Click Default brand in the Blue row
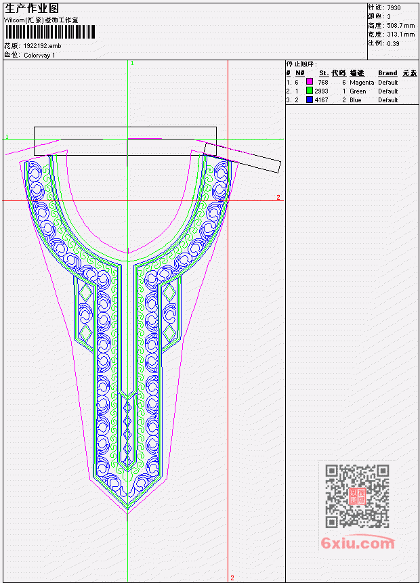The image size is (420, 583). click(x=388, y=100)
